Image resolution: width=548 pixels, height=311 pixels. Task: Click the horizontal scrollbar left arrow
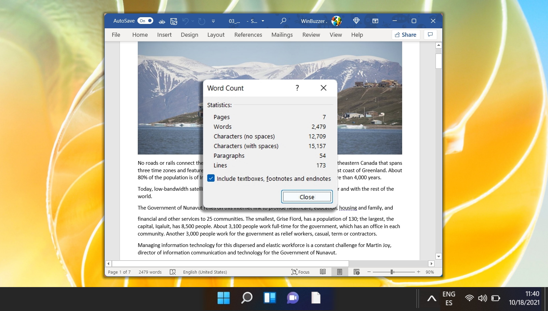(108, 263)
